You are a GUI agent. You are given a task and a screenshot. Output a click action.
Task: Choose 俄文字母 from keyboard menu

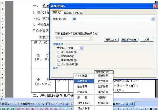(x=84, y=87)
